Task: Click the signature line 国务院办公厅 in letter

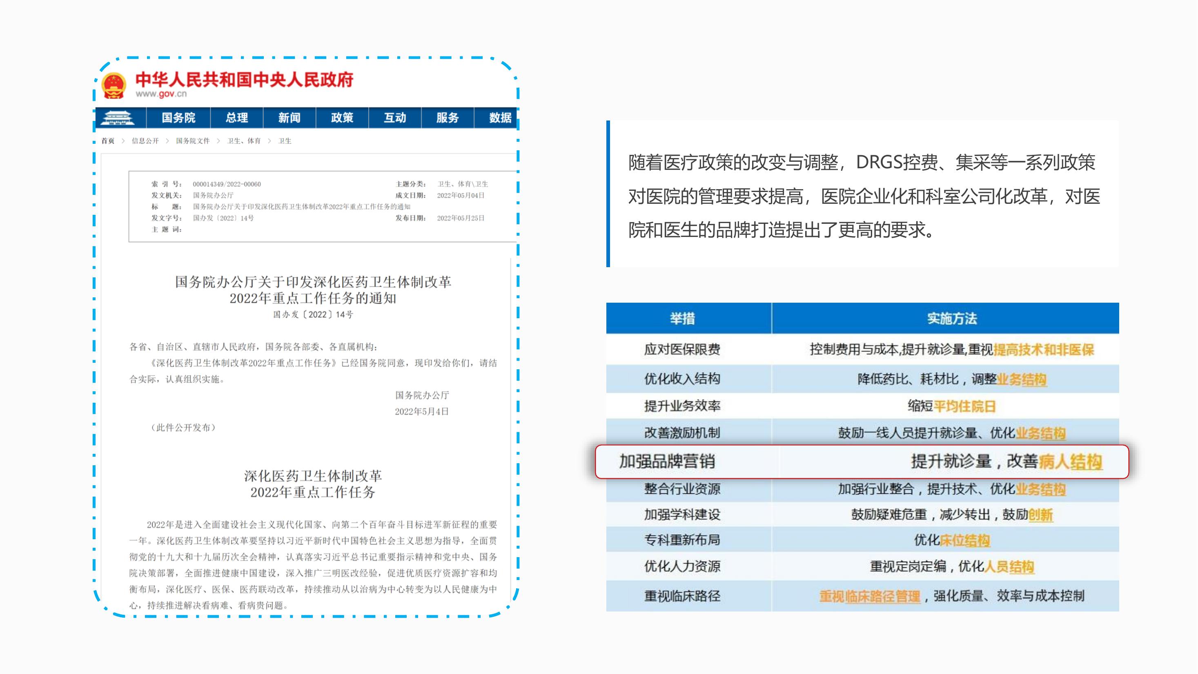Action: [422, 395]
